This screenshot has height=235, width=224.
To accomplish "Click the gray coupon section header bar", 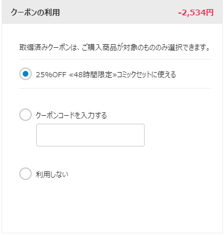I will (112, 12).
